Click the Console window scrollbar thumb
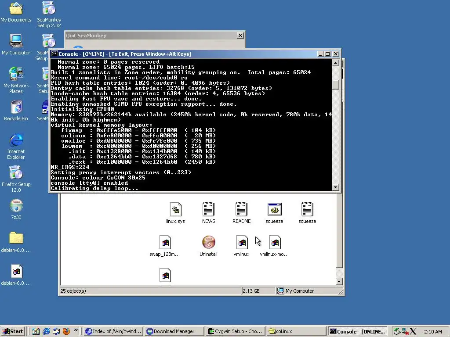Screen dimensions: 450x337 335,85
